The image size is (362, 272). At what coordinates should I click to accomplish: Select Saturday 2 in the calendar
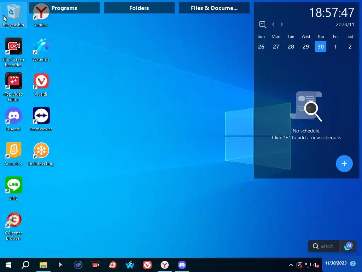click(x=350, y=46)
